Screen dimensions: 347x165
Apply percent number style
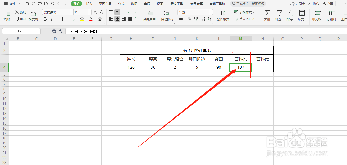point(189,19)
